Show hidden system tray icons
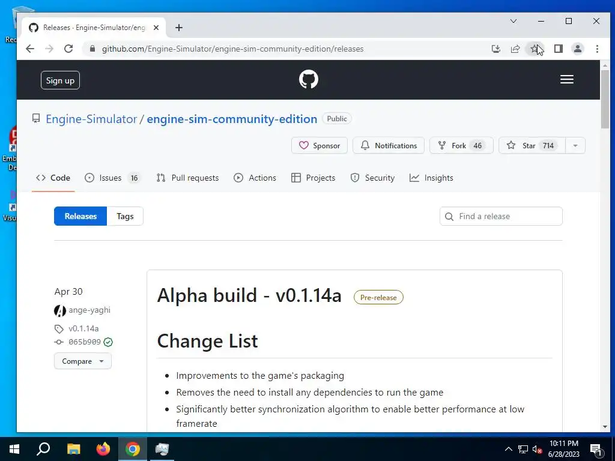Viewport: 615px width, 461px height. pos(508,449)
